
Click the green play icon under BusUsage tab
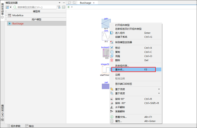[69, 7]
